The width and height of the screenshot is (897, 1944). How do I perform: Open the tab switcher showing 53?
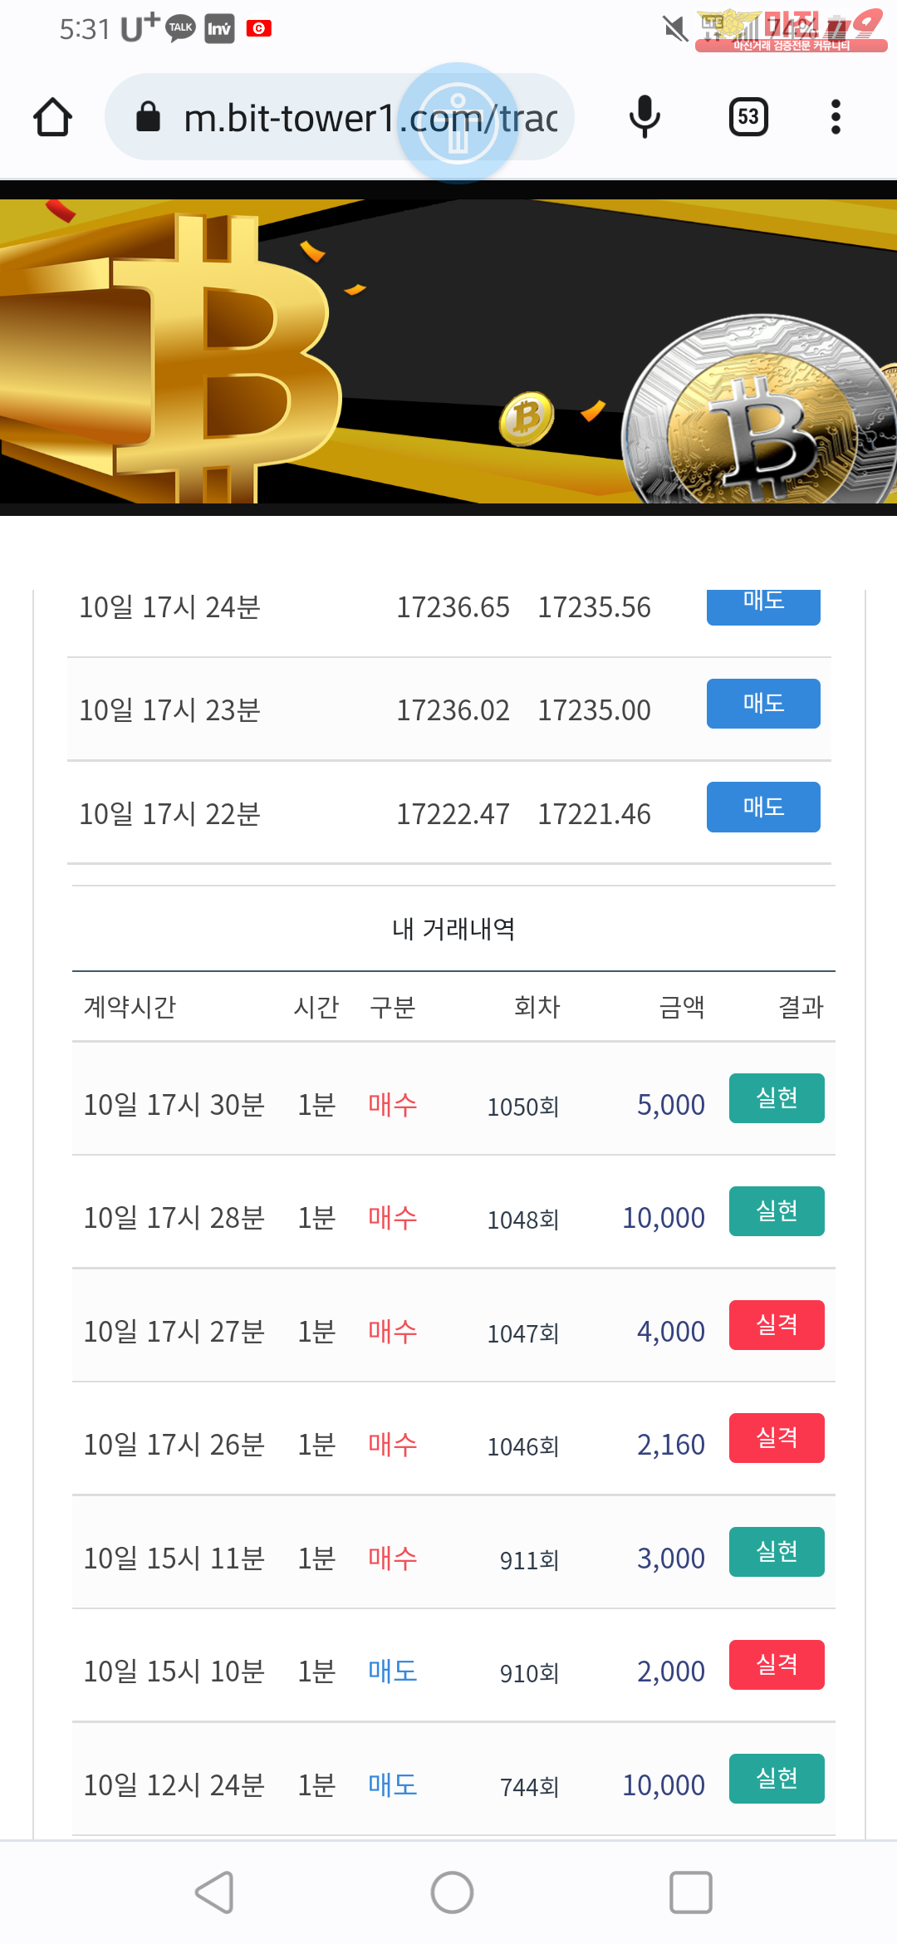tap(747, 117)
